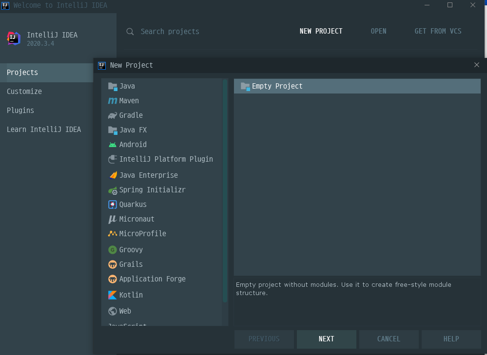Click the Application Forge icon
Screen dimensions: 487x355
[113, 279]
